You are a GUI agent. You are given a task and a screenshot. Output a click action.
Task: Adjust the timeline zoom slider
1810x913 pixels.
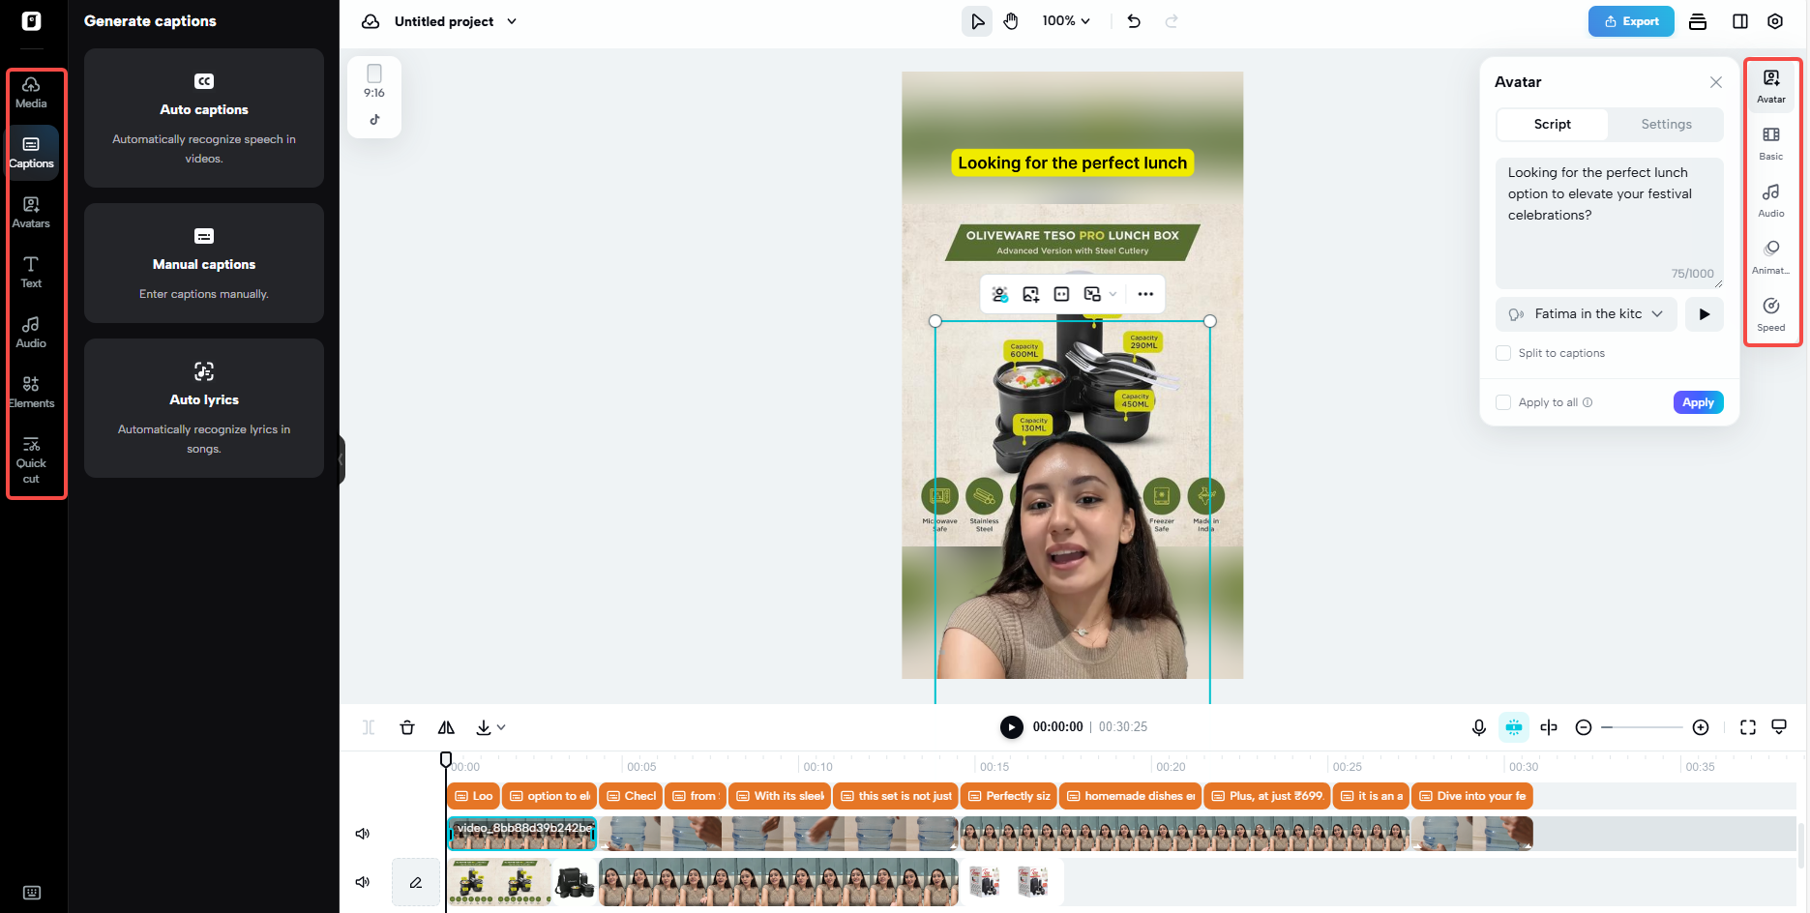pyautogui.click(x=1642, y=726)
